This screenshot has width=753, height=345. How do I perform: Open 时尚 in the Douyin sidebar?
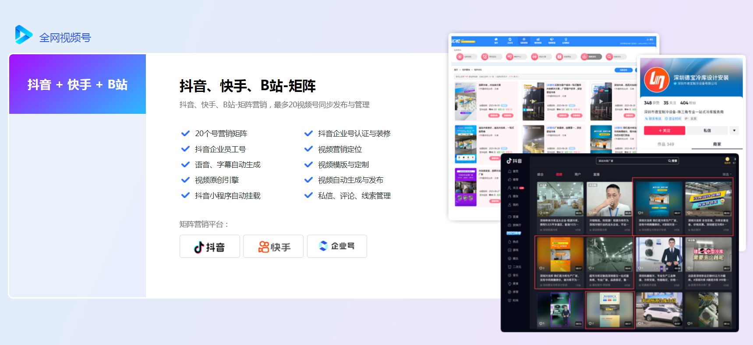513,300
